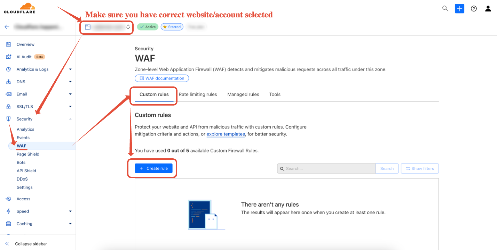Screen dimensions: 497x250
Task: Switch to the Tools tab
Action: pos(275,94)
